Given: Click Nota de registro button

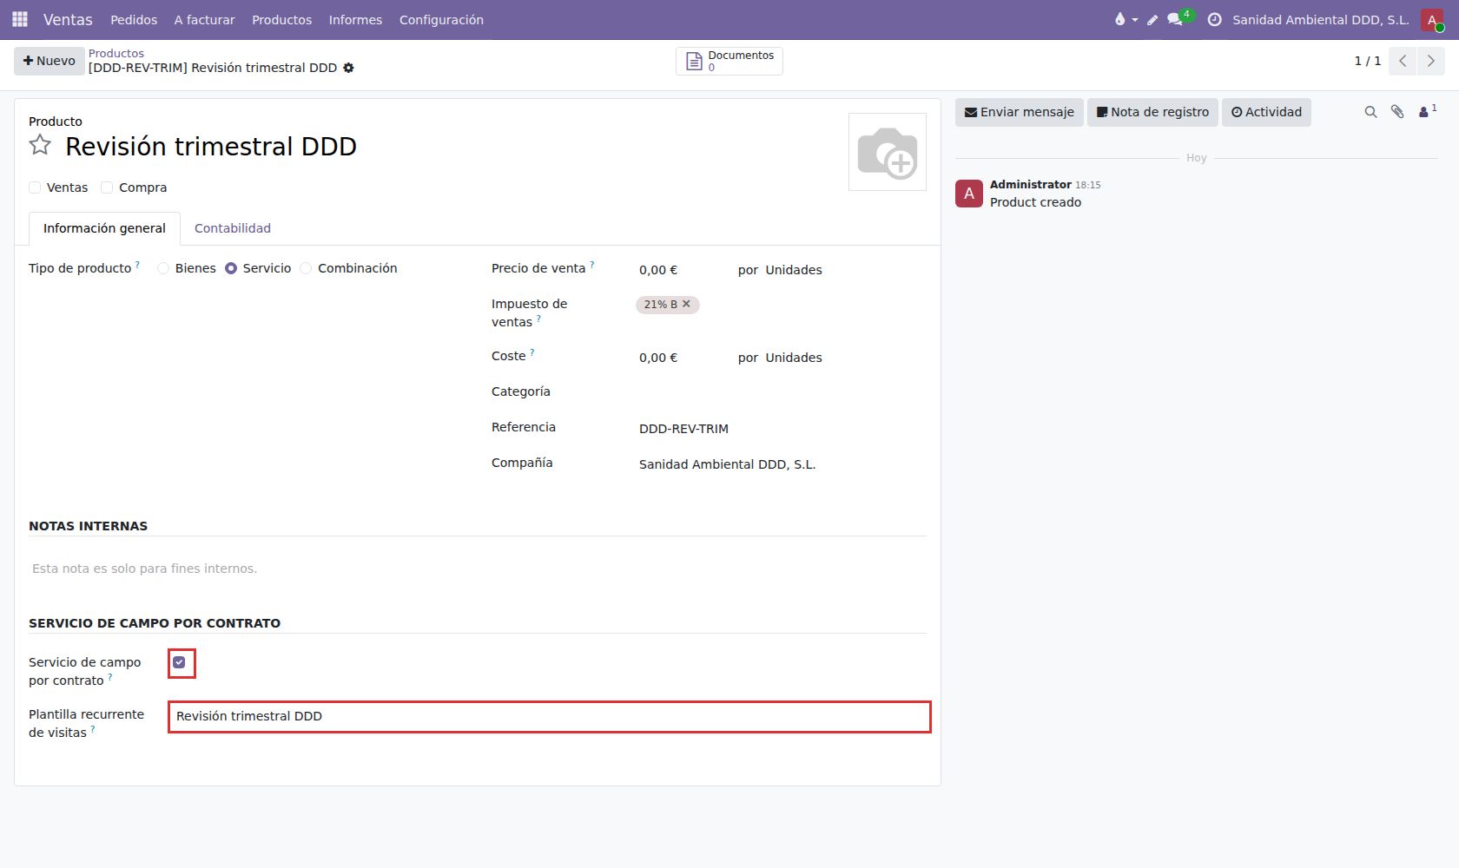Looking at the screenshot, I should (x=1152, y=112).
